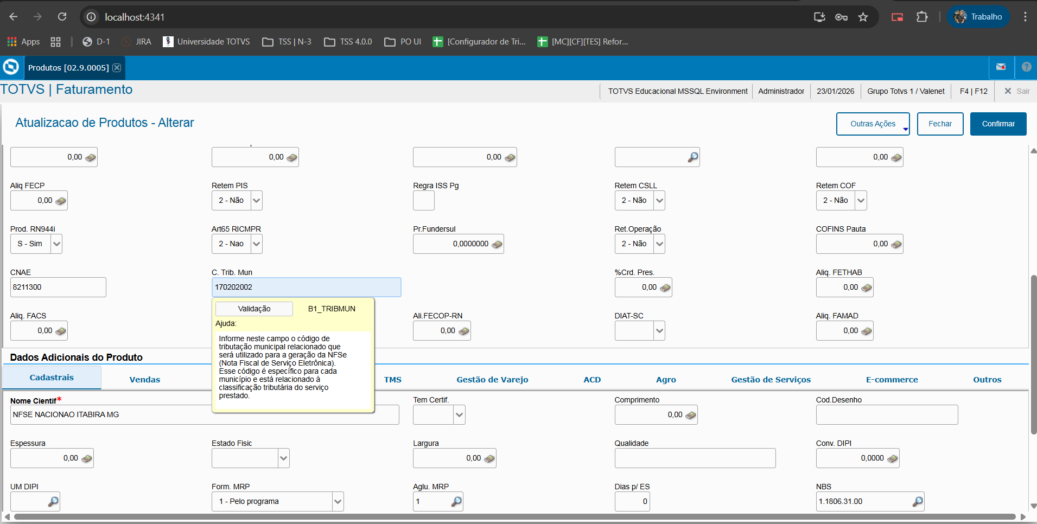Click the Cod.Desenho input field
Screen dimensions: 1037x524
(x=887, y=415)
